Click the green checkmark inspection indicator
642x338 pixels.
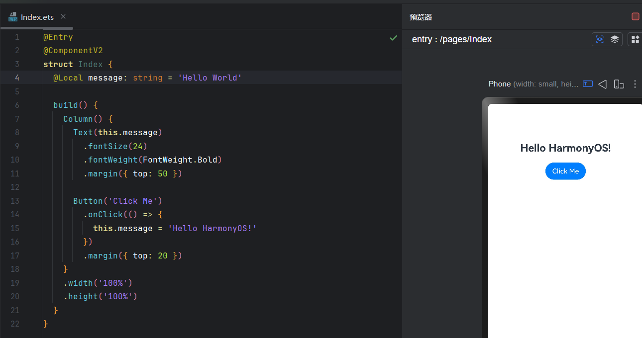coord(393,38)
